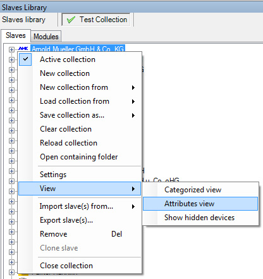This screenshot has width=263, height=279.
Task: Open containing folder from context menu
Action: point(80,157)
